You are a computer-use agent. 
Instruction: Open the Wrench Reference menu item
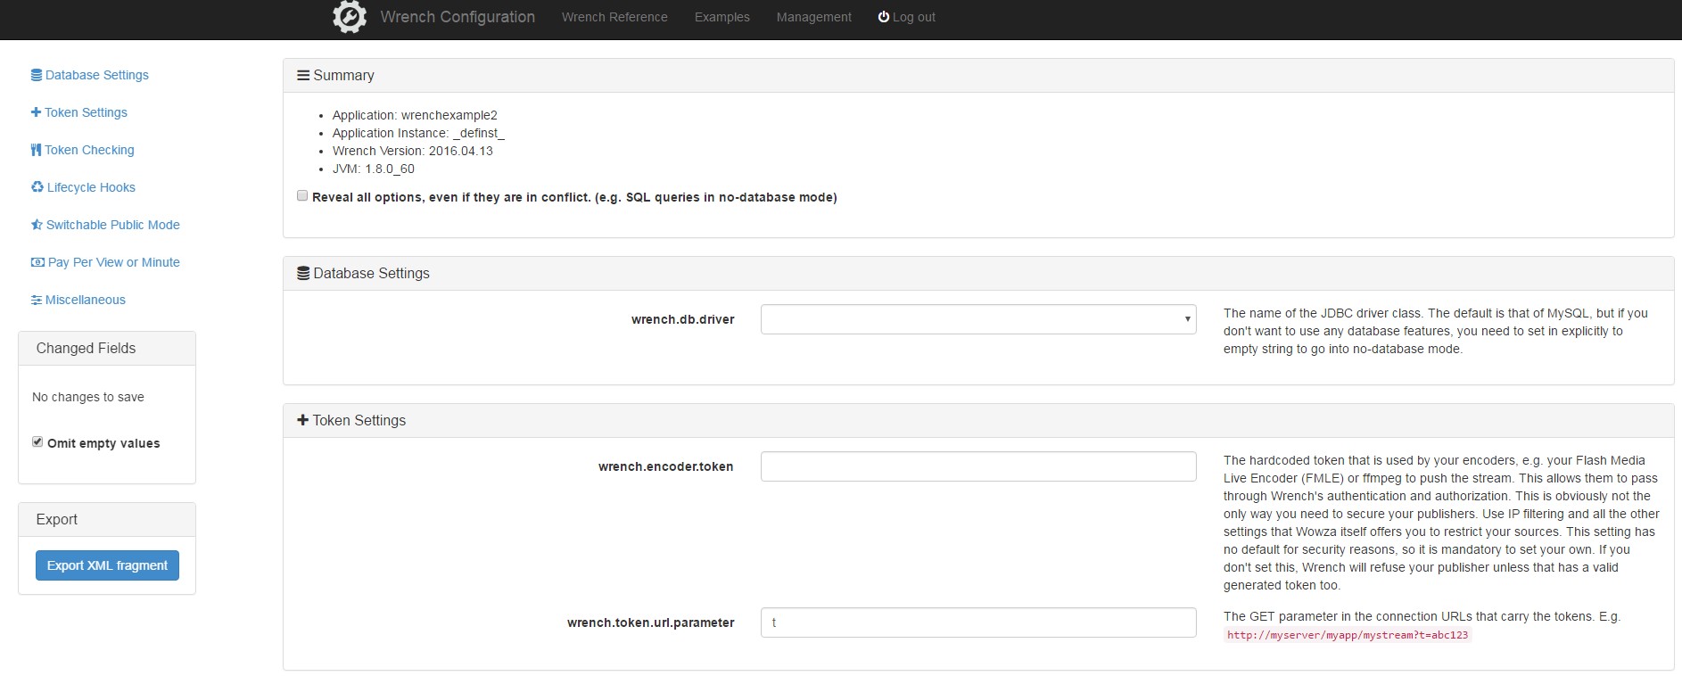coord(614,17)
